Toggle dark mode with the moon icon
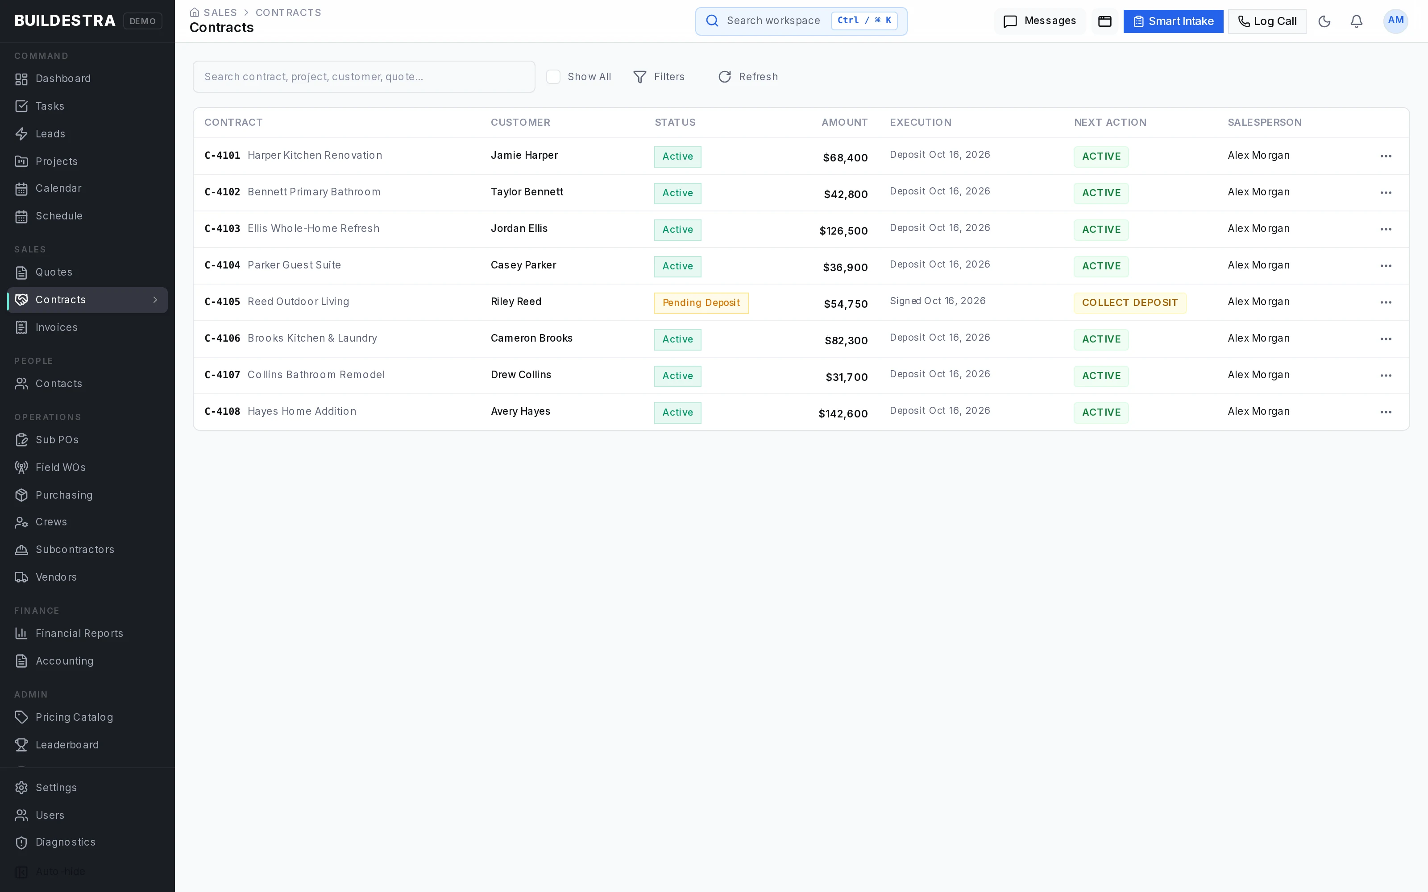Screen dimensions: 1428x892 click(1324, 21)
